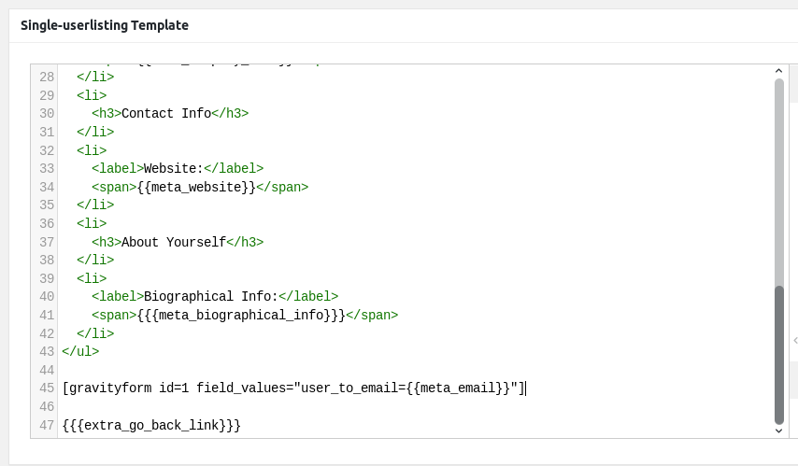Click line number 45 in the gutter
This screenshot has height=466, width=798.
coord(47,388)
